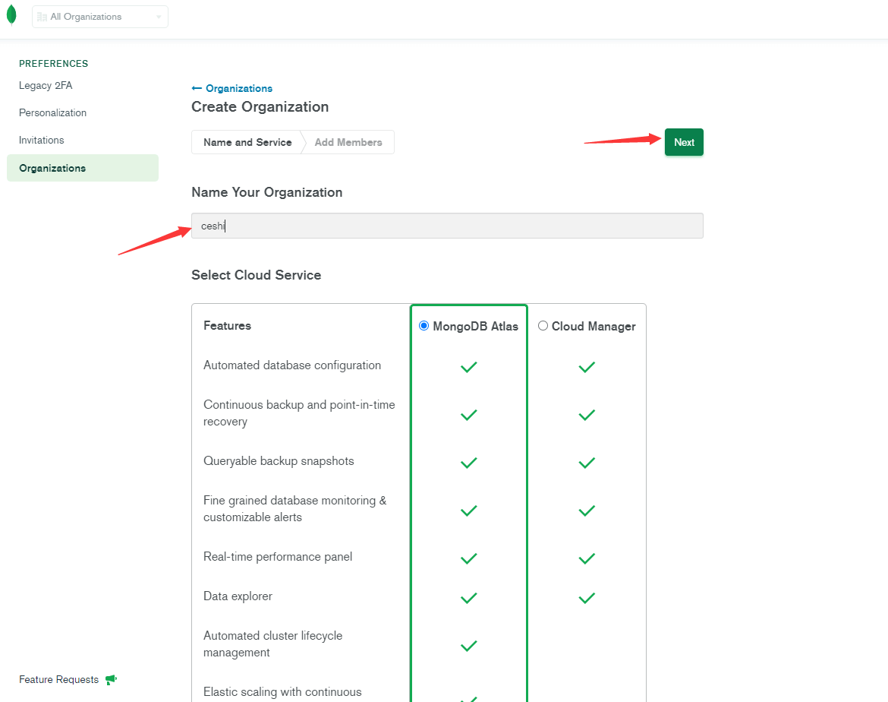Click Automated cluster lifecycle management text
Viewport: 888px width, 702px height.
tap(273, 643)
